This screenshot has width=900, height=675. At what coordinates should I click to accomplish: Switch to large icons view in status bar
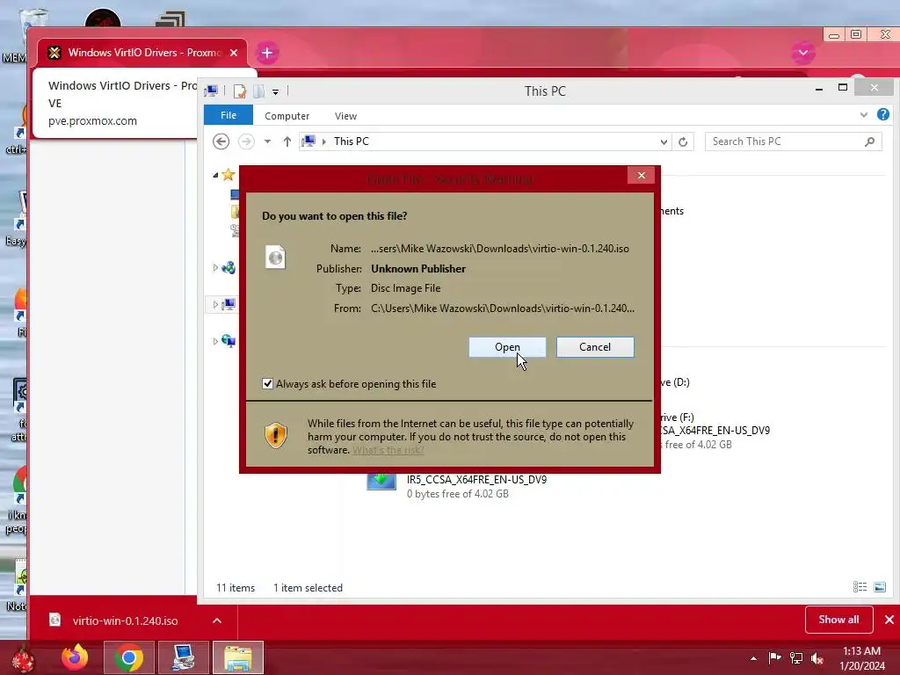(879, 586)
